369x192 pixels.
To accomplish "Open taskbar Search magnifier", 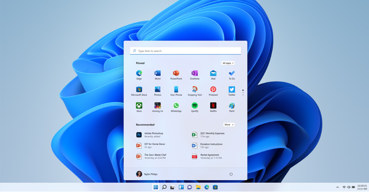I will [164, 187].
